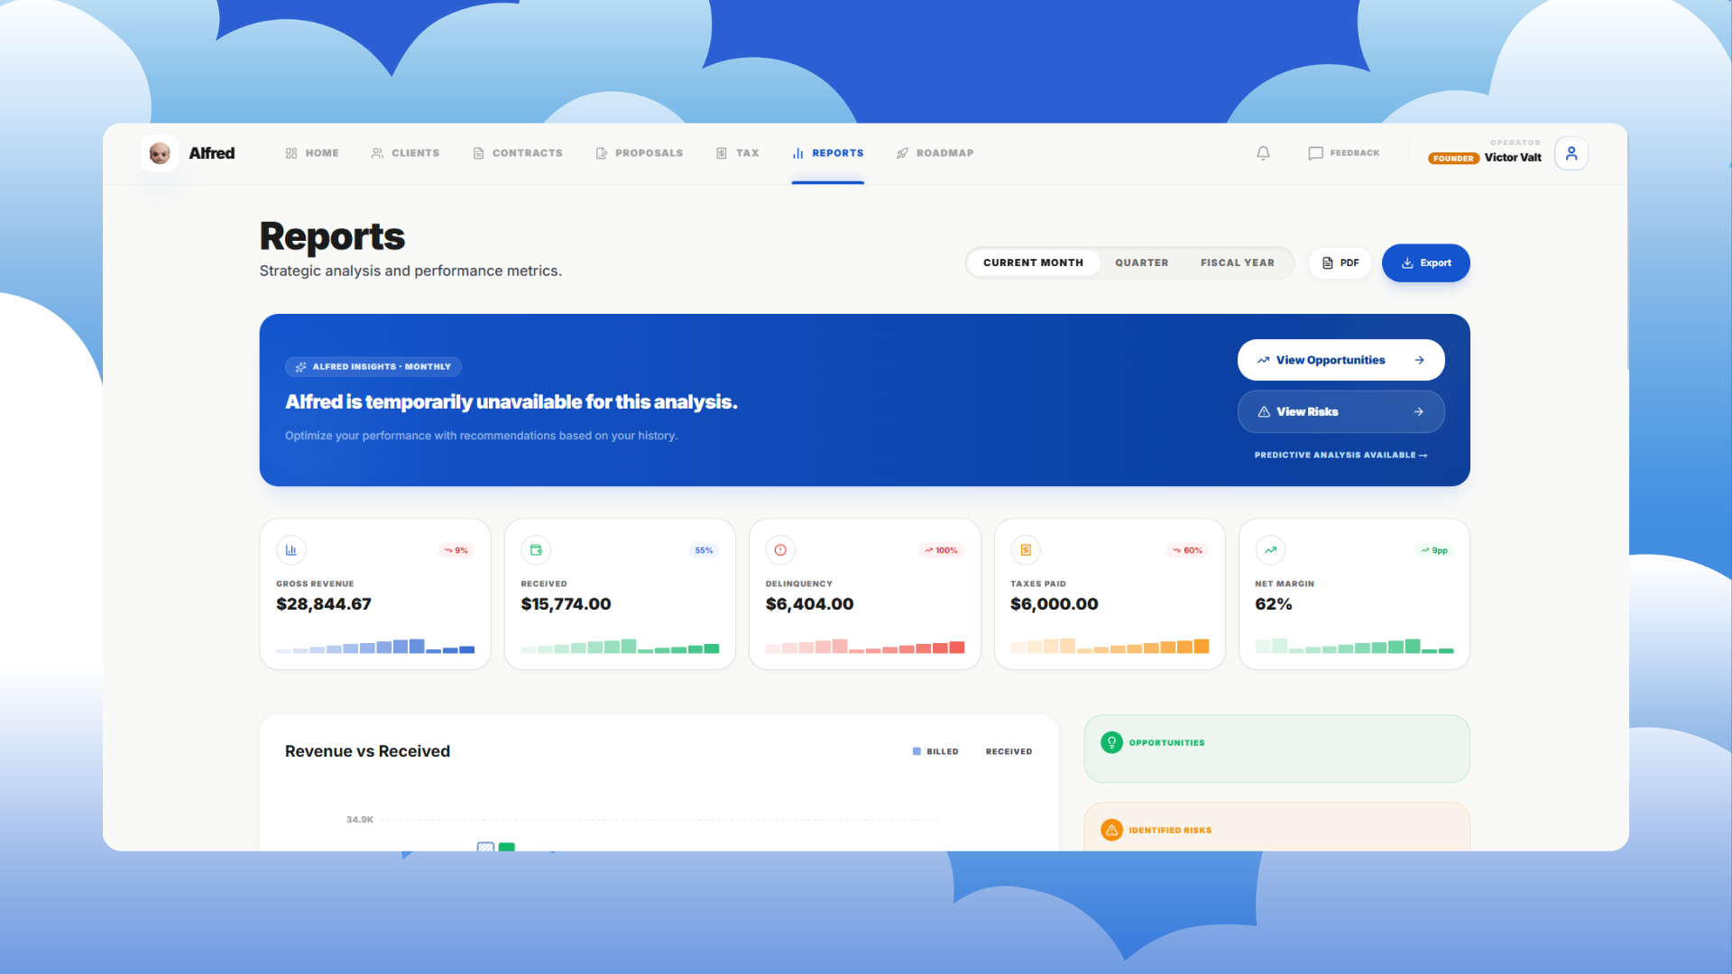Open predictive analysis available link
Viewport: 1732px width, 974px height.
[x=1340, y=455]
